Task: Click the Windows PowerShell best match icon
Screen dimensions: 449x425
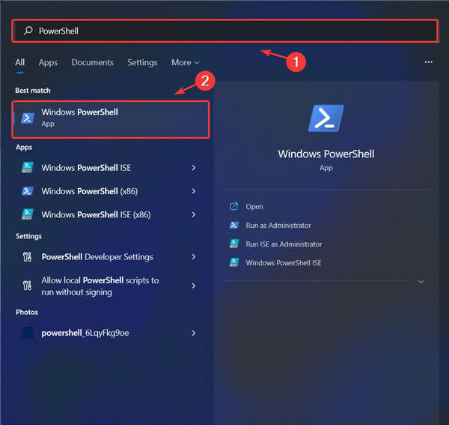Action: [28, 118]
